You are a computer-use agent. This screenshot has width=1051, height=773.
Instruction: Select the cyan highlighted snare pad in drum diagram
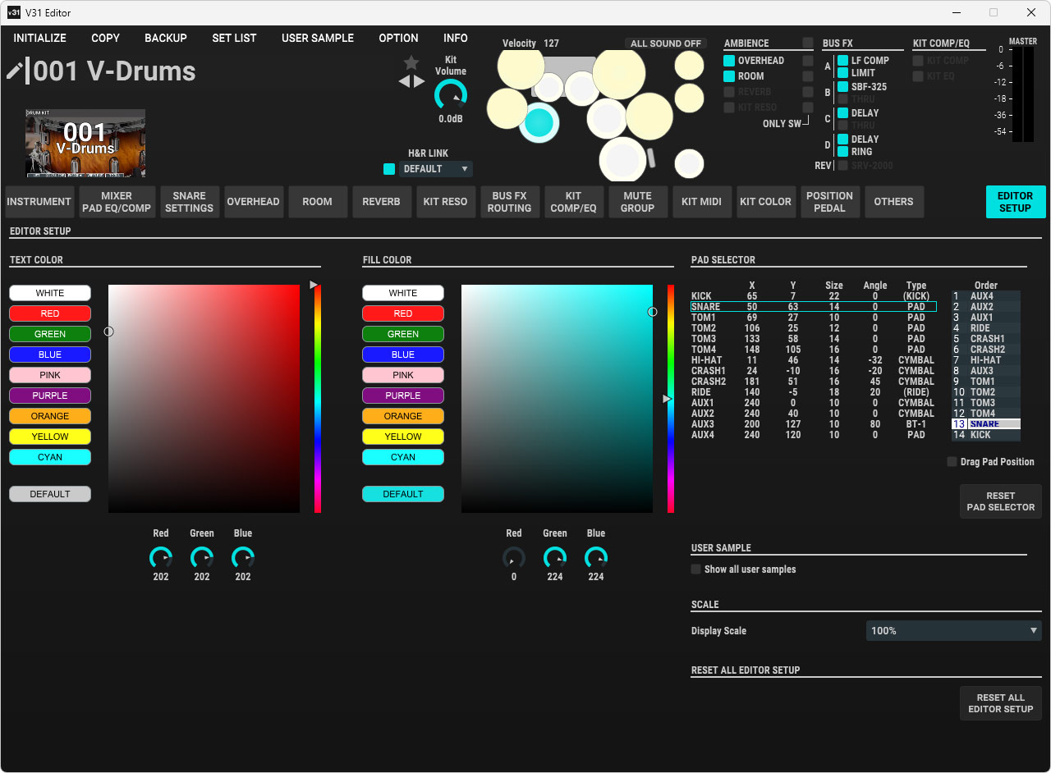[539, 123]
